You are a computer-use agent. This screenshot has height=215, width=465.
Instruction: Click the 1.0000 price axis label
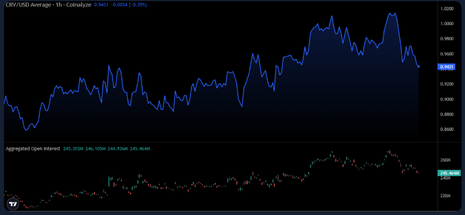pyautogui.click(x=446, y=23)
